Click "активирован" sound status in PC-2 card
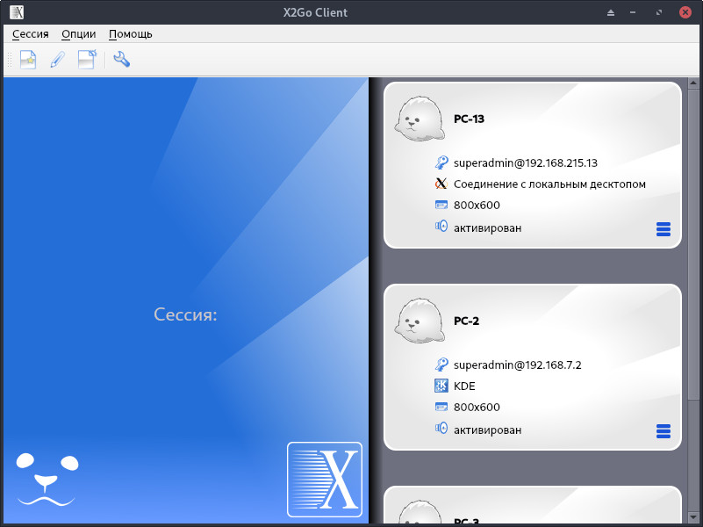The height and width of the screenshot is (527, 703). (x=487, y=430)
